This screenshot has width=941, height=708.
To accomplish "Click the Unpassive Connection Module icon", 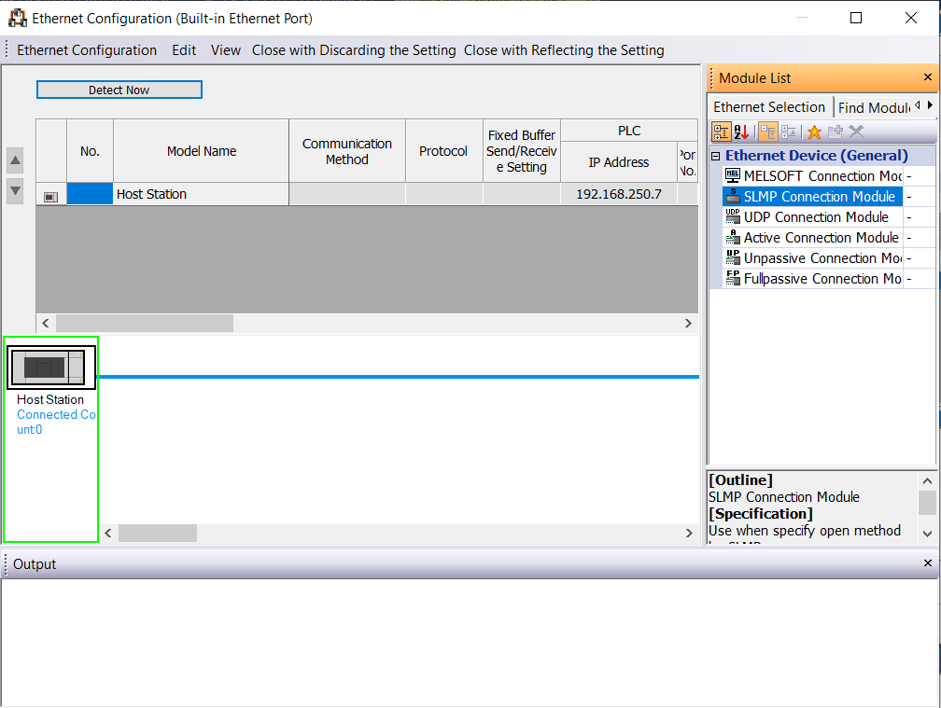I will (733, 257).
